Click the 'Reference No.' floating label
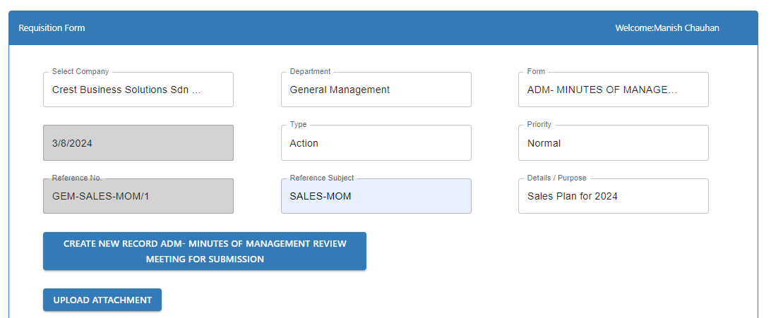Screen dimensions: 771x318 pos(77,178)
